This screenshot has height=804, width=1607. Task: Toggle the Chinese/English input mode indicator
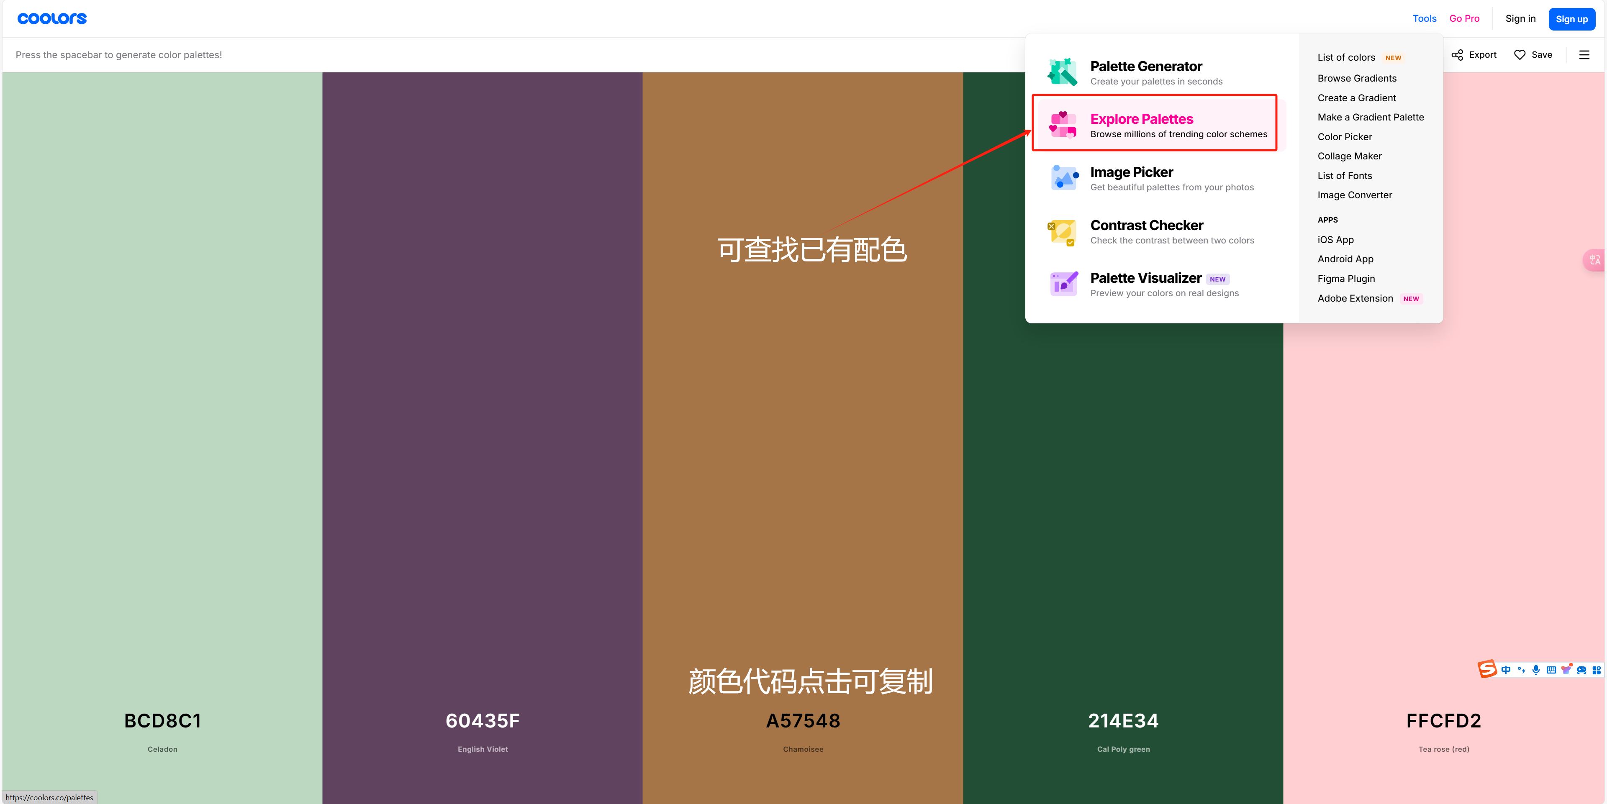pos(1506,670)
